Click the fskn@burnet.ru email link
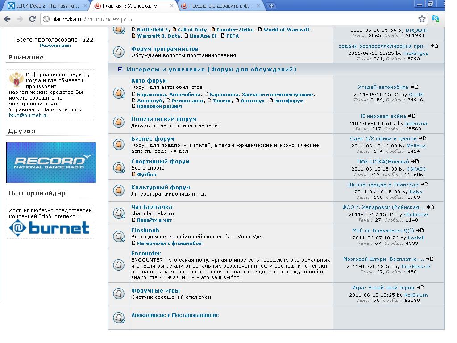 [x=28, y=115]
